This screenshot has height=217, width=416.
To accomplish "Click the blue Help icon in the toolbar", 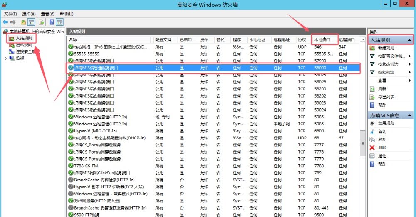I will coord(52,22).
